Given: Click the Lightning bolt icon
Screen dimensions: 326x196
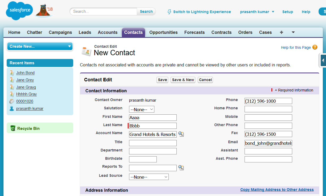Looking at the screenshot, I should point(169,12).
